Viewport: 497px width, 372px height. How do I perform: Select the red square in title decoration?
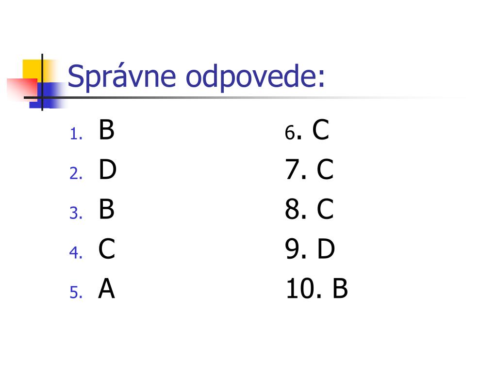(x=22, y=90)
